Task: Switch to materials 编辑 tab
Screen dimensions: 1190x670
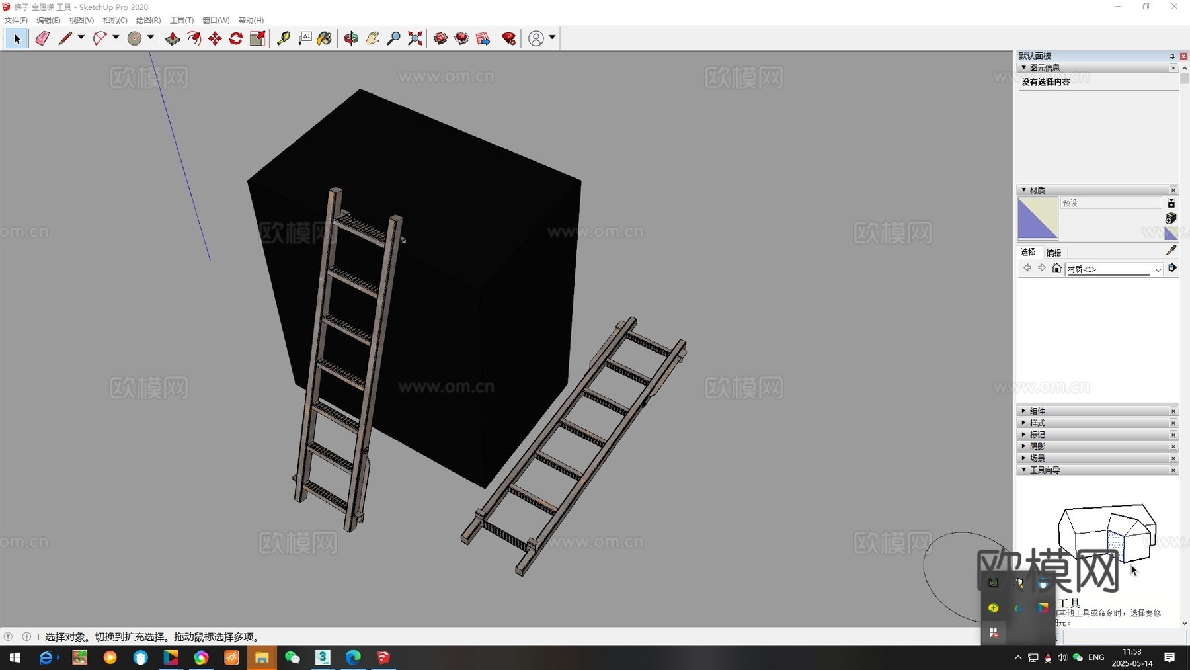Action: 1054,253
